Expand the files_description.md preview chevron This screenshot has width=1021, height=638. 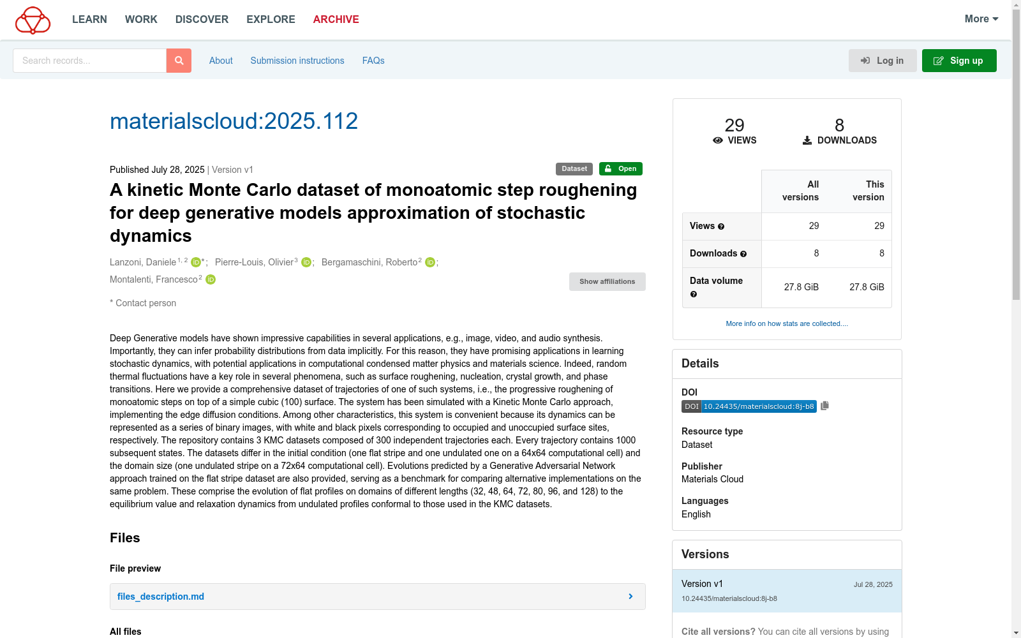pos(630,597)
